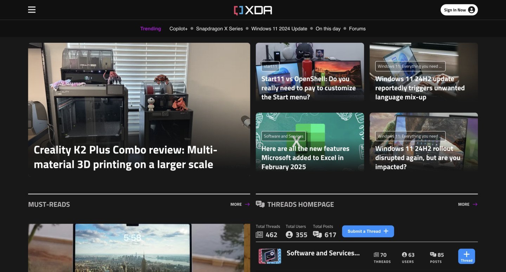Screen dimensions: 506x272
Task: Click the Total Threads 462 counter
Action: (x=268, y=231)
